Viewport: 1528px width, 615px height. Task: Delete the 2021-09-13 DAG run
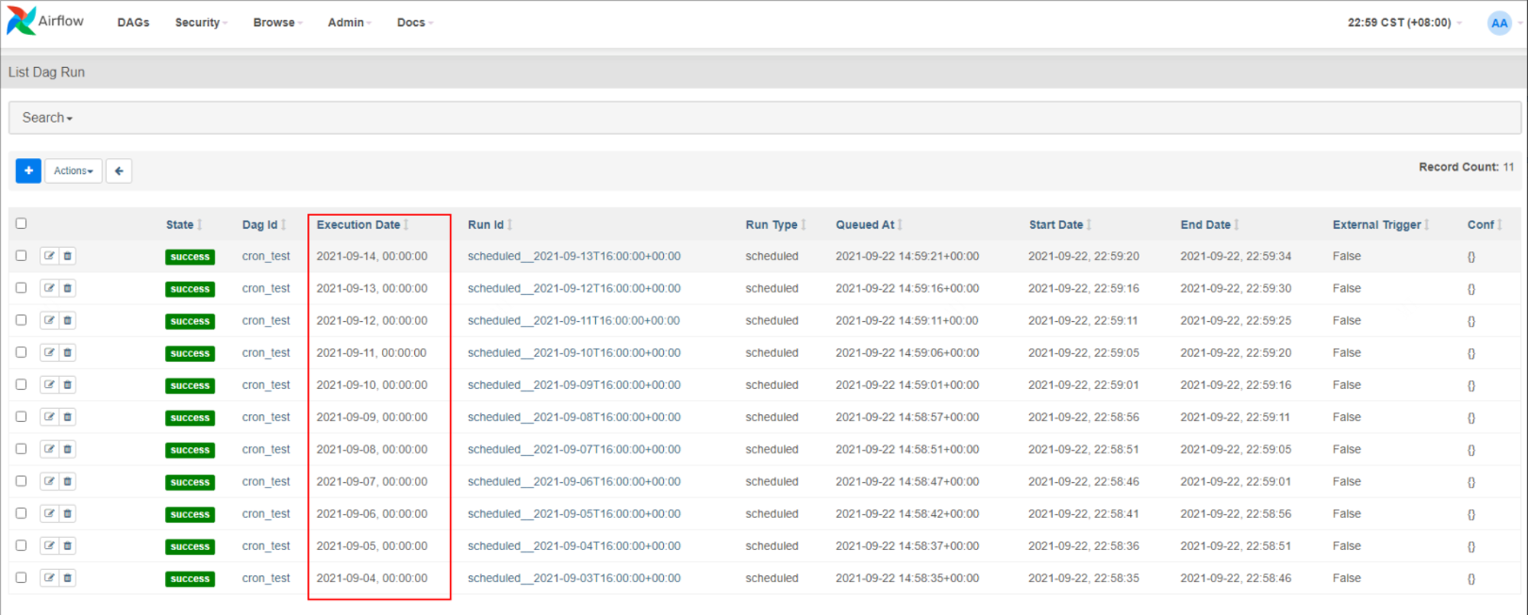(67, 288)
